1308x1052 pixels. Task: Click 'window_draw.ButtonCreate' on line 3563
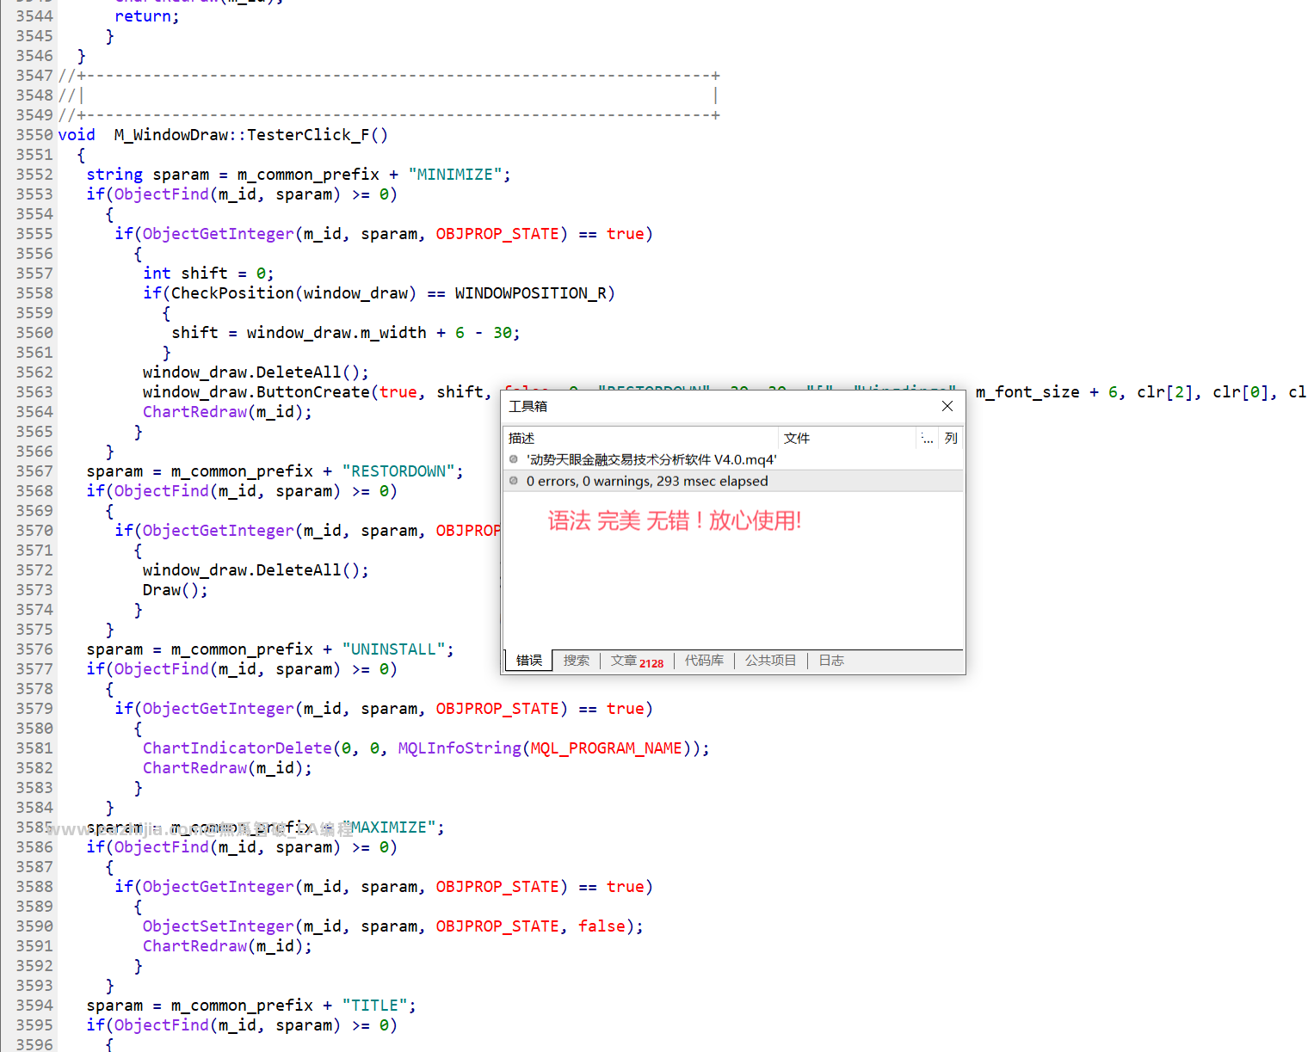(x=256, y=392)
